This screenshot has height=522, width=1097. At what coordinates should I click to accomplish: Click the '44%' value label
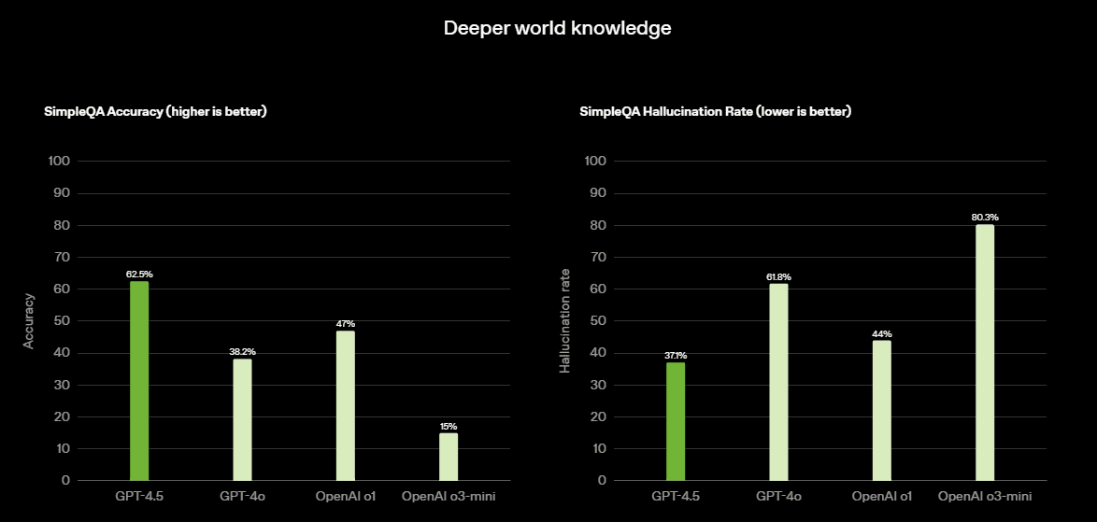click(881, 334)
